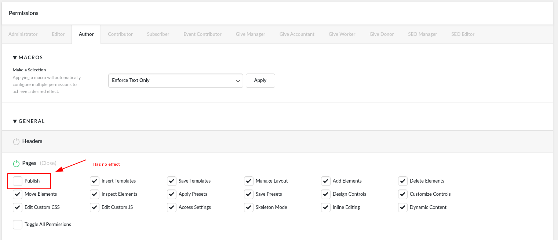
Task: Go to the Give Donor tab
Action: (382, 34)
